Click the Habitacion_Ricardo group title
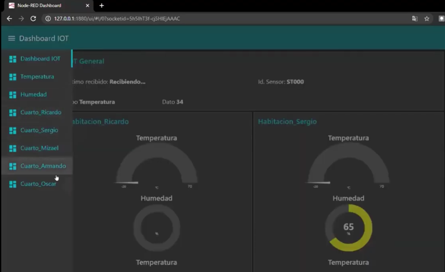This screenshot has width=445, height=272. [x=100, y=122]
